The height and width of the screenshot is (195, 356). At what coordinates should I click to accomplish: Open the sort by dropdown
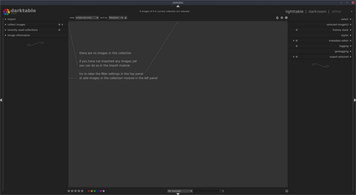116,18
